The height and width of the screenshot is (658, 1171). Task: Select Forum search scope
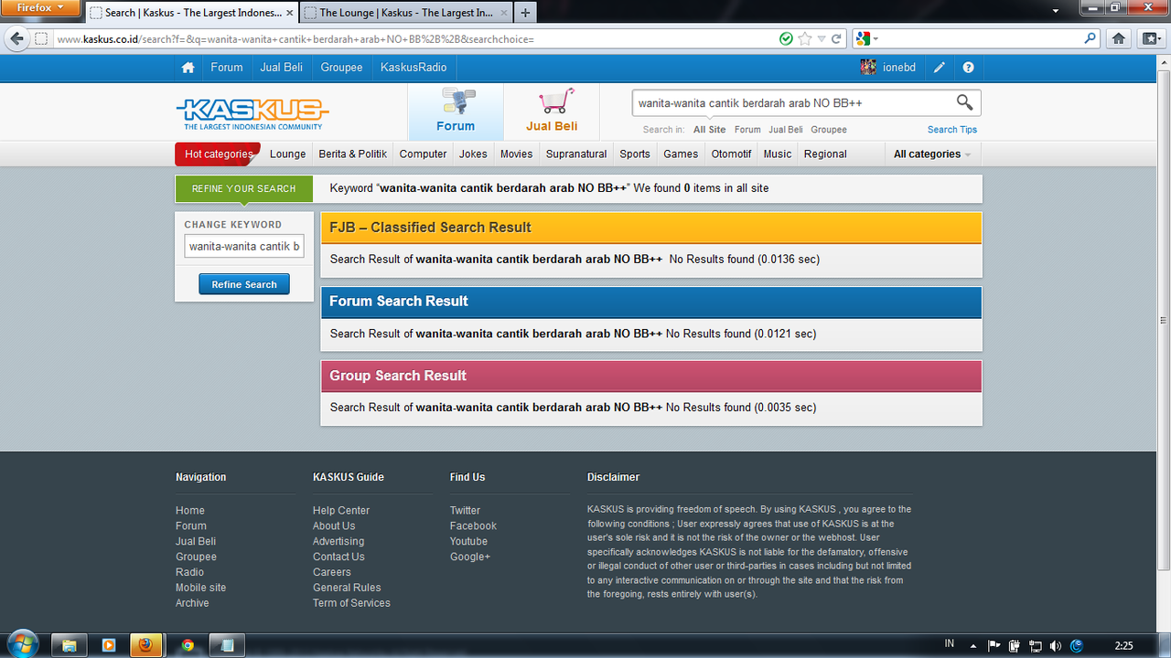click(747, 130)
